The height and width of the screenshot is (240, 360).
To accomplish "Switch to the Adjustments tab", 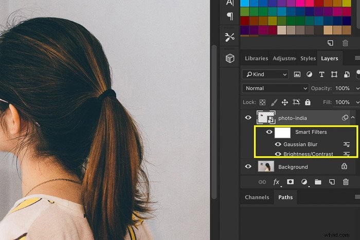I will (x=284, y=58).
